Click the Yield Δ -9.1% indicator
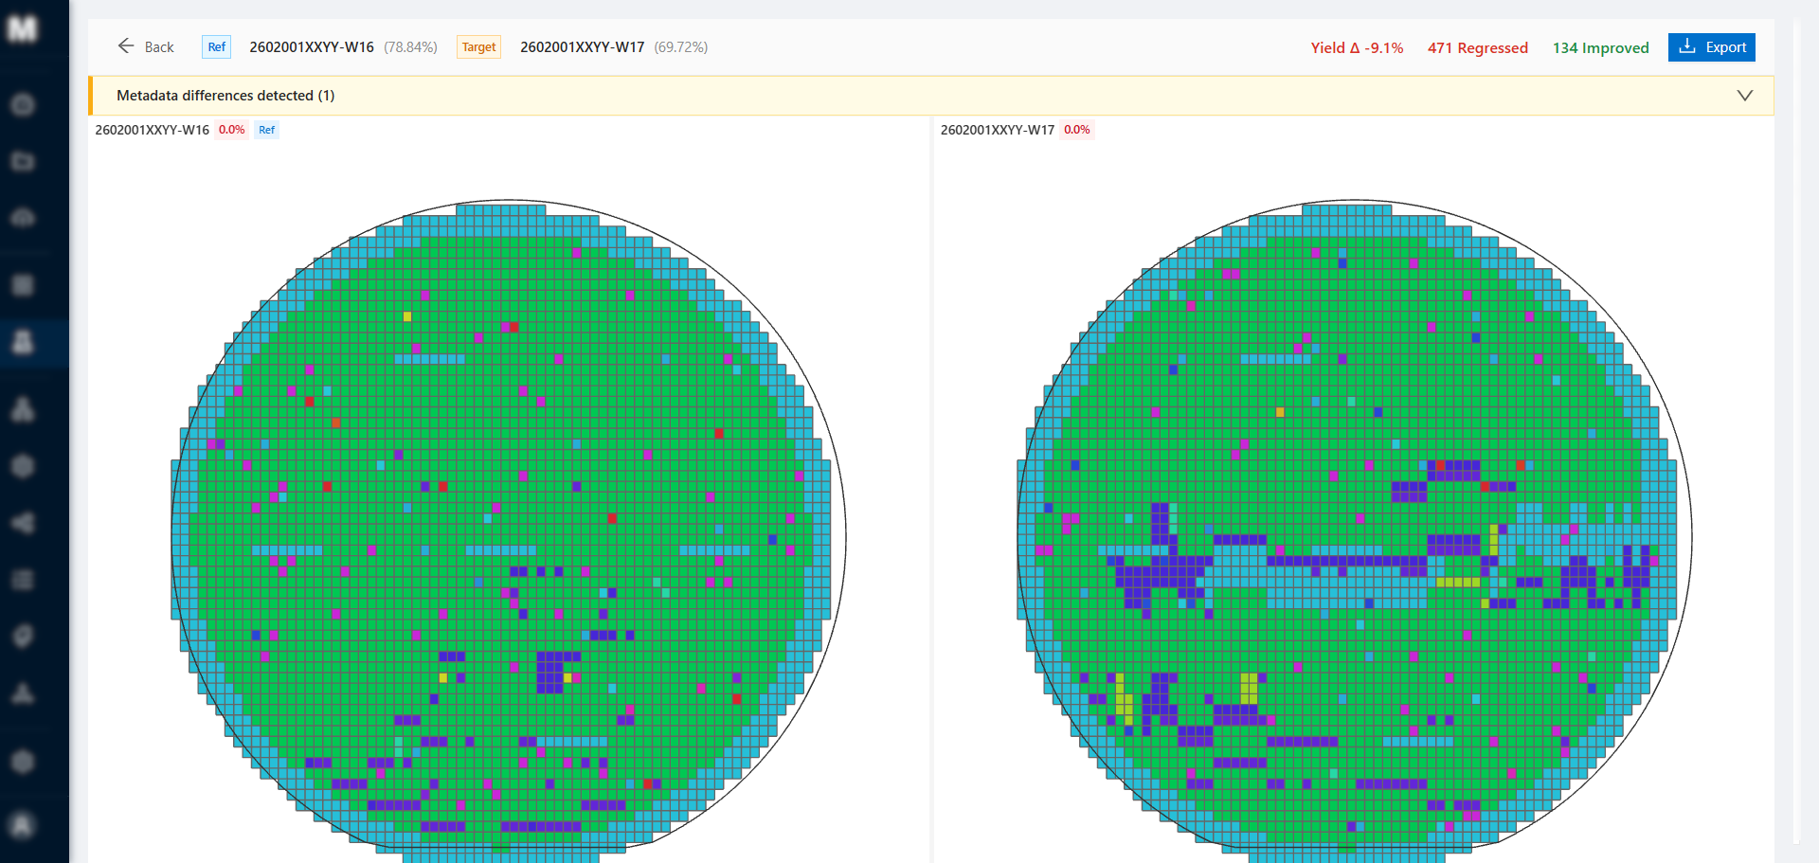 pos(1357,48)
